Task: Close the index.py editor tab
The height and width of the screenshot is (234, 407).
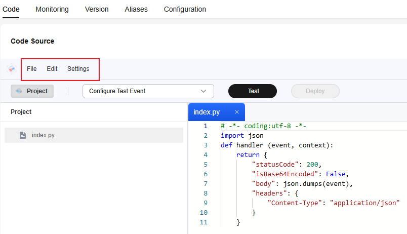Action: click(237, 112)
